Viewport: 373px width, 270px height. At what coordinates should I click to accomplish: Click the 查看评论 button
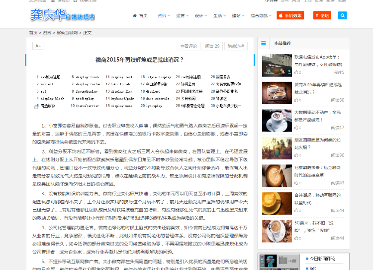pos(188,46)
